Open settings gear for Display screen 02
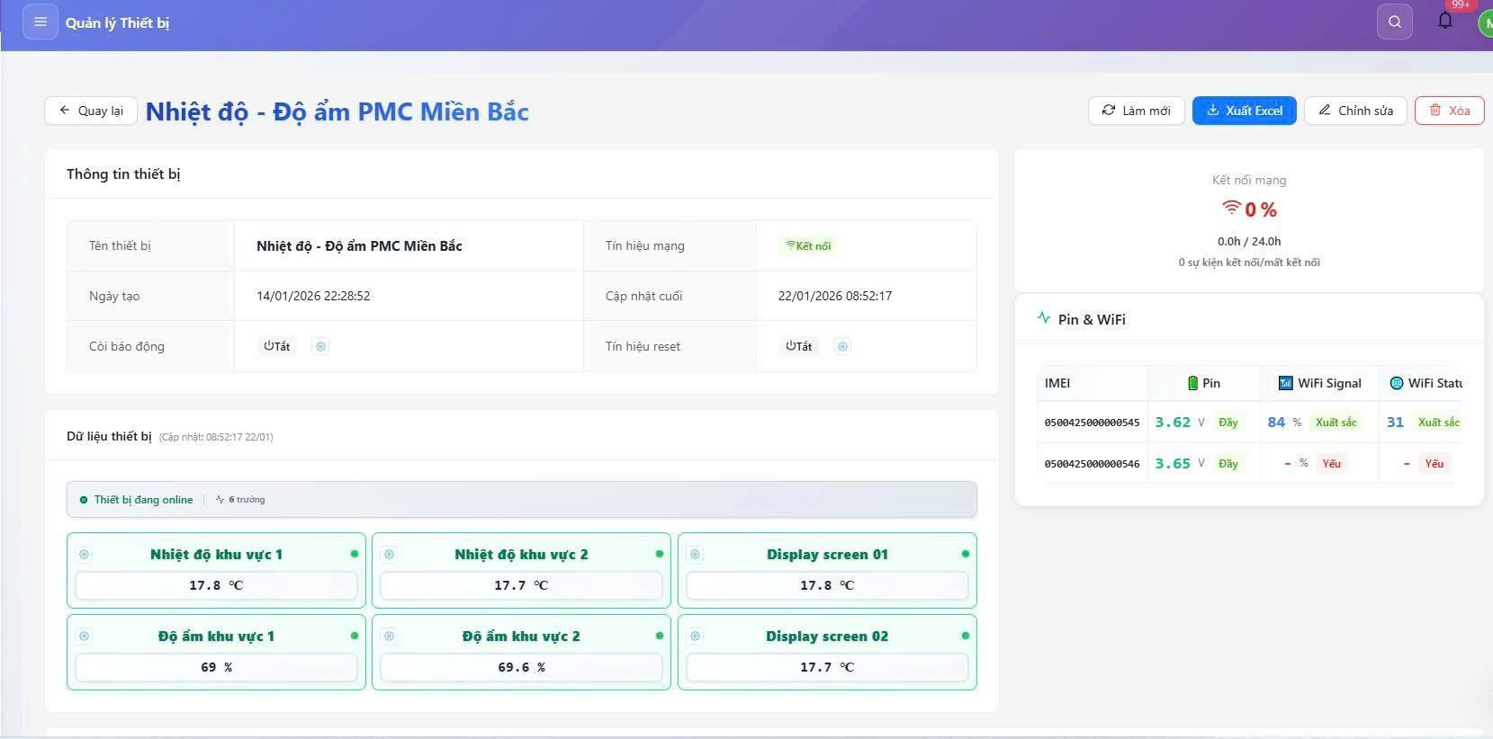The image size is (1493, 739). pyautogui.click(x=696, y=637)
